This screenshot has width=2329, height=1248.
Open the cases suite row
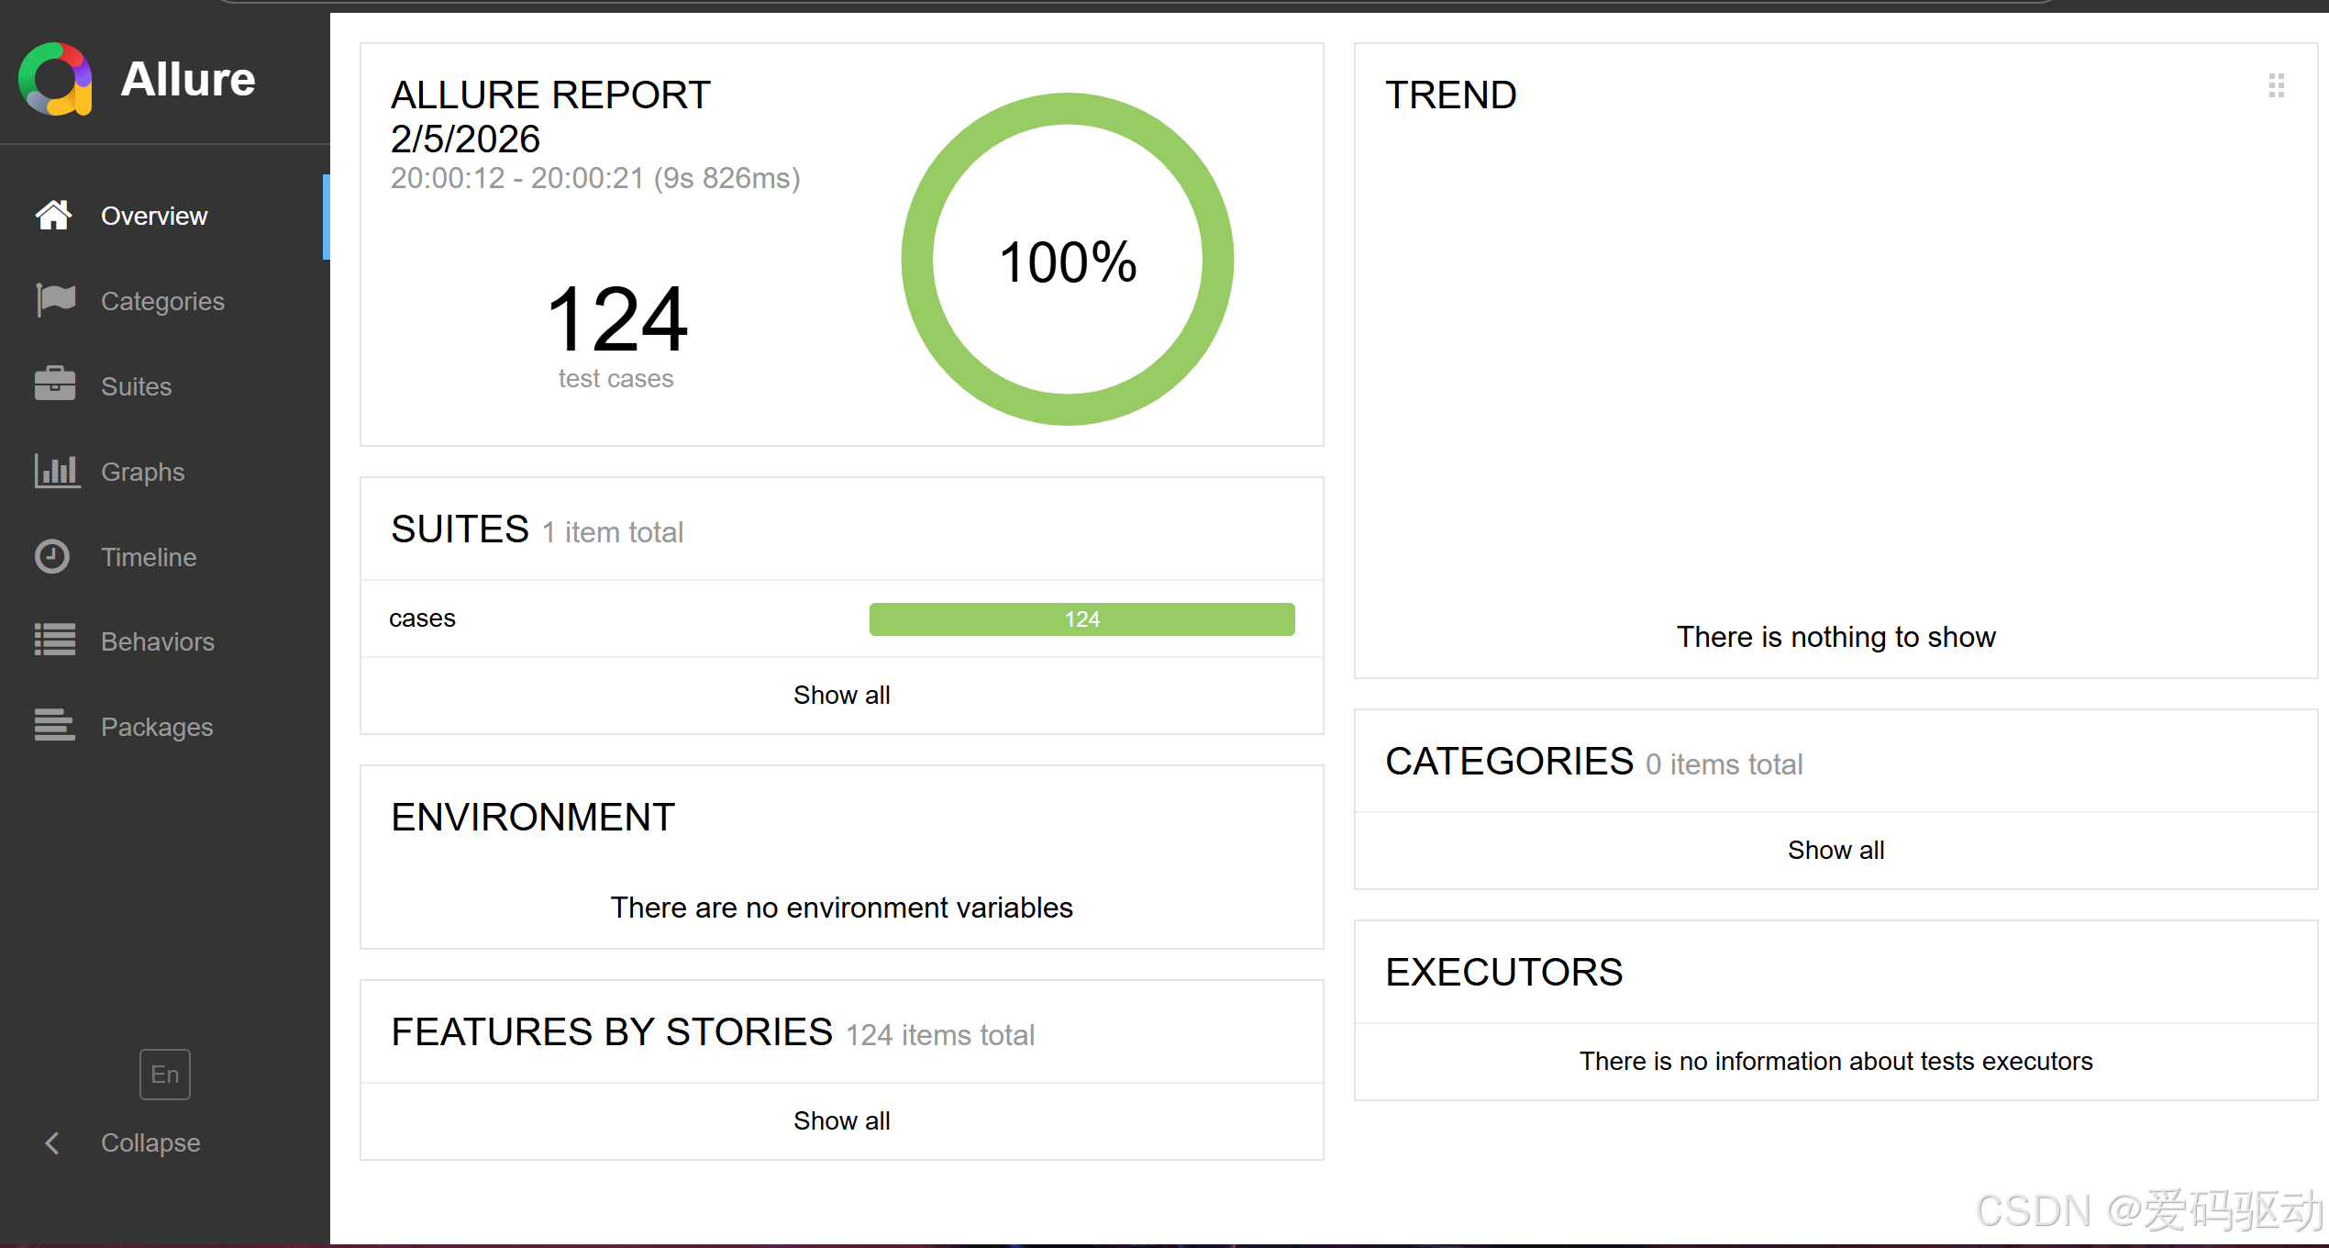tap(422, 618)
